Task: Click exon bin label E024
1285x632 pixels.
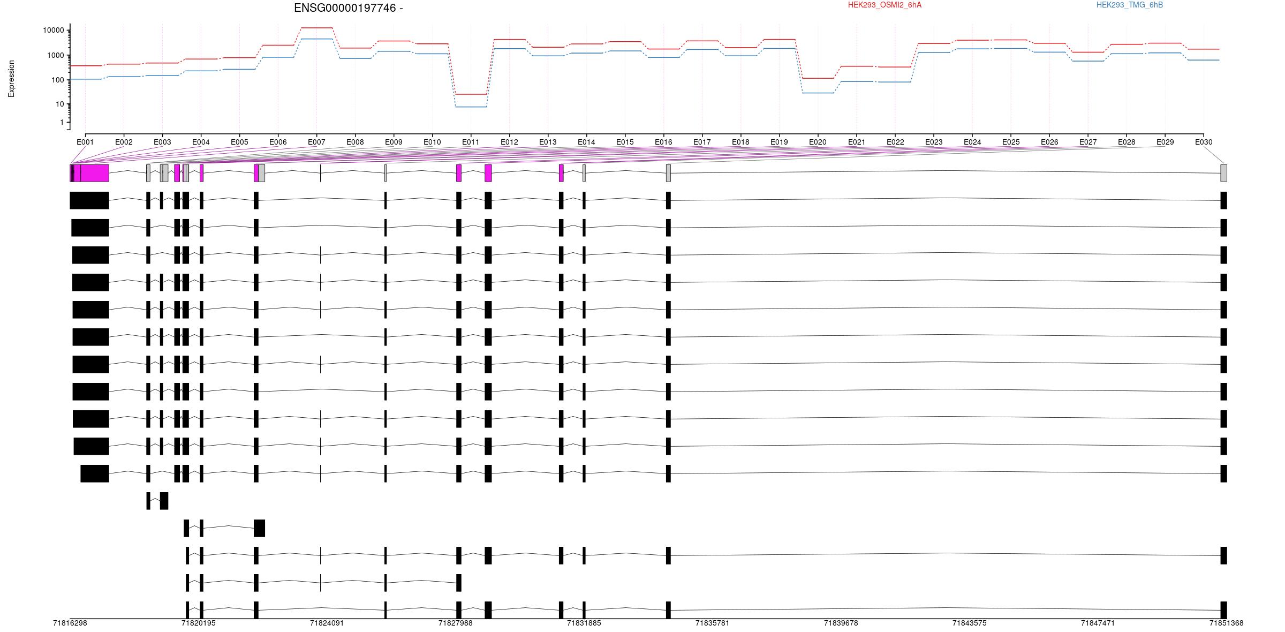Action: (x=972, y=142)
